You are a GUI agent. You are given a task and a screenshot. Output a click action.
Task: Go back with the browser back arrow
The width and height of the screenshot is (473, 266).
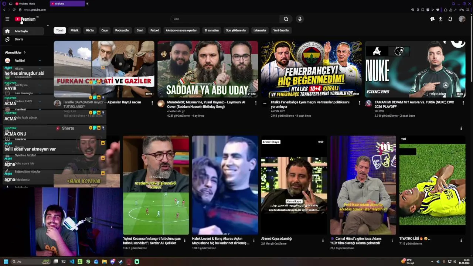(4, 10)
